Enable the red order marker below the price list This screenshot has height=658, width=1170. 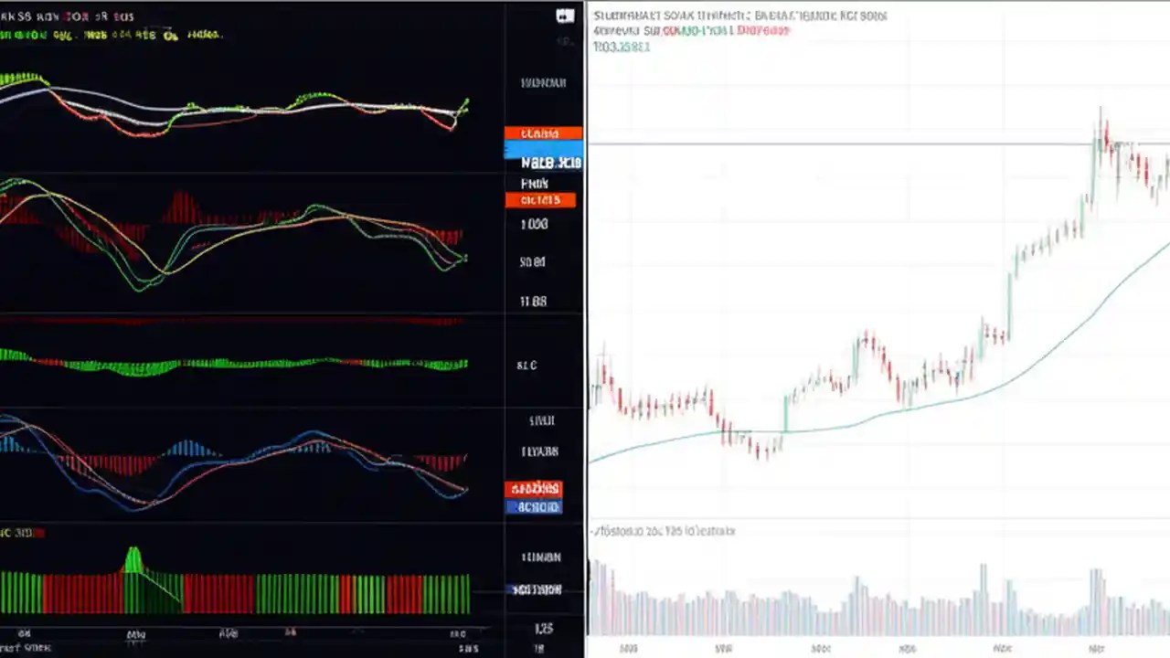tap(541, 200)
